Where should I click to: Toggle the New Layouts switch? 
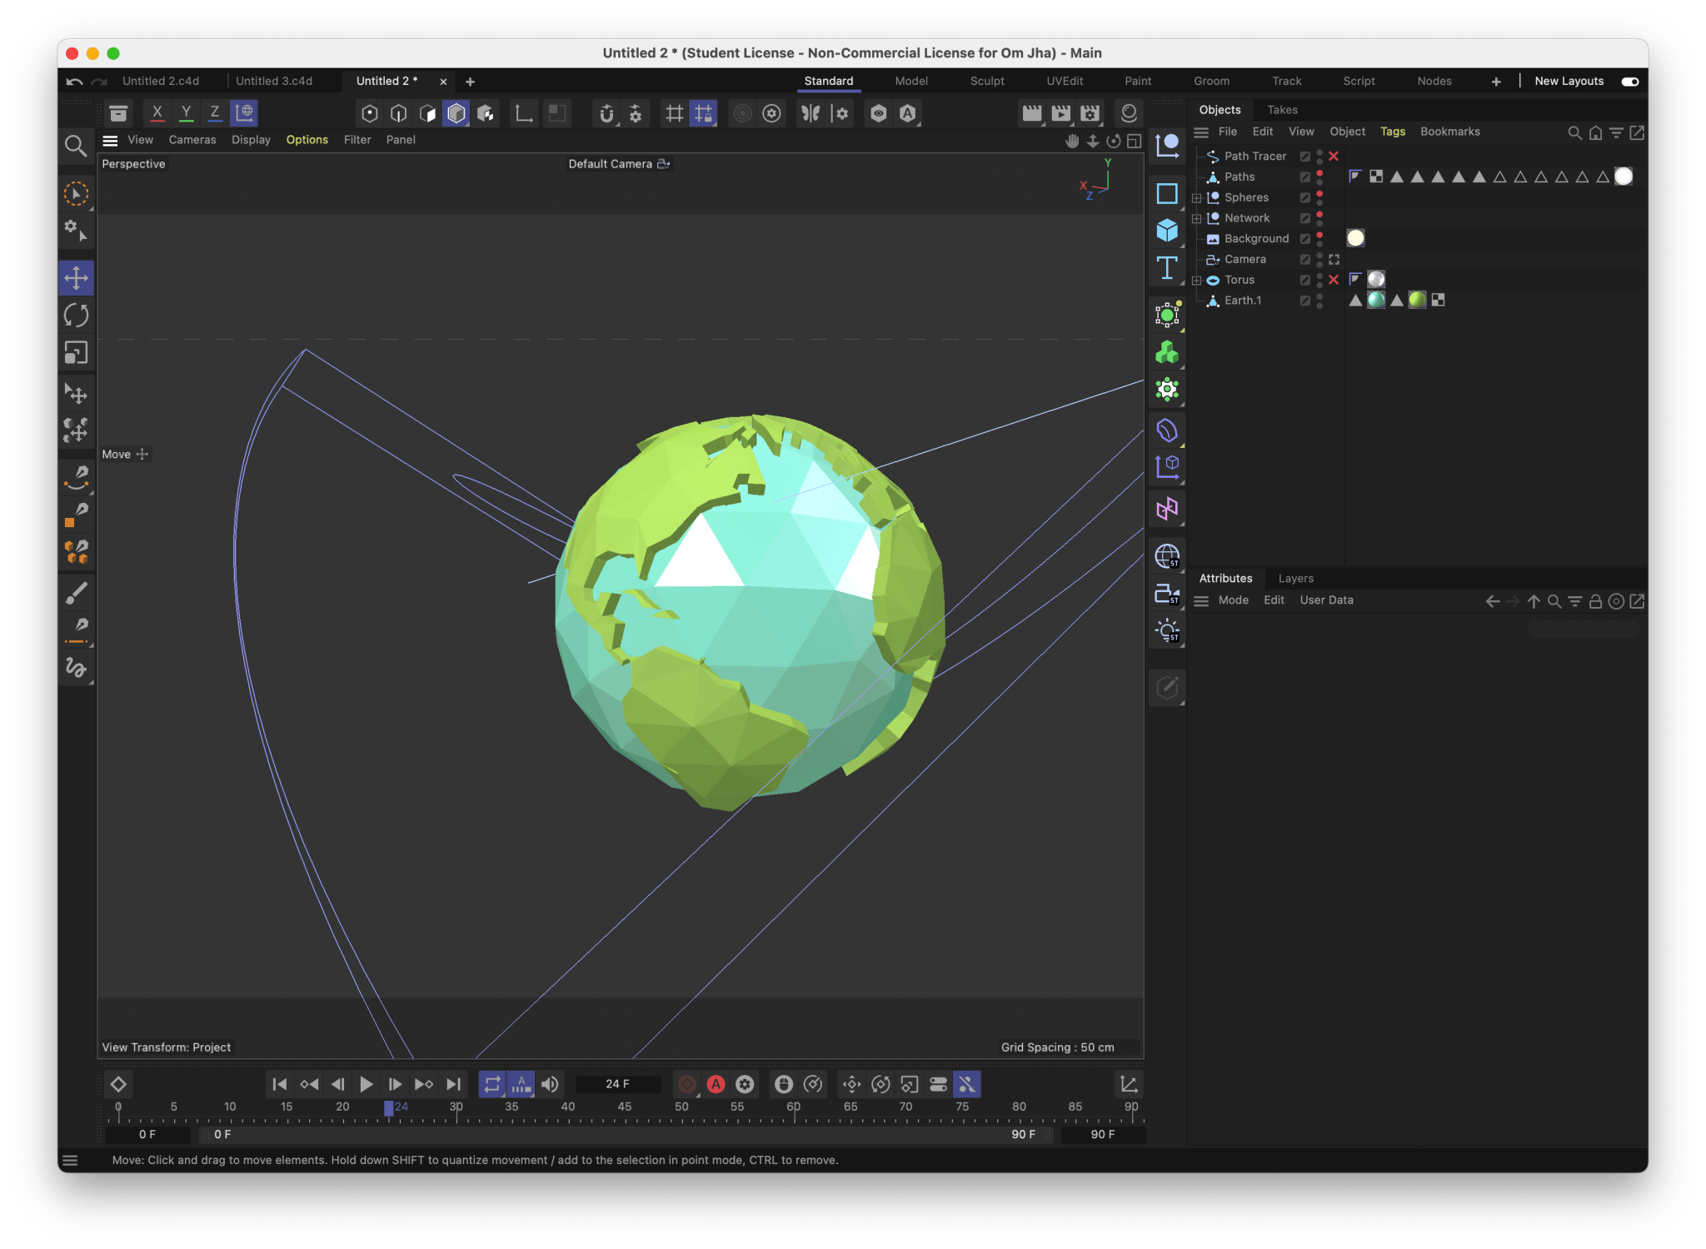[1629, 82]
